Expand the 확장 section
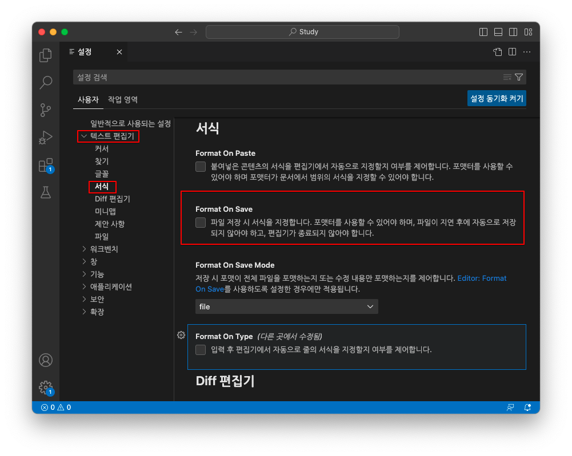This screenshot has height=456, width=572. pyautogui.click(x=84, y=312)
